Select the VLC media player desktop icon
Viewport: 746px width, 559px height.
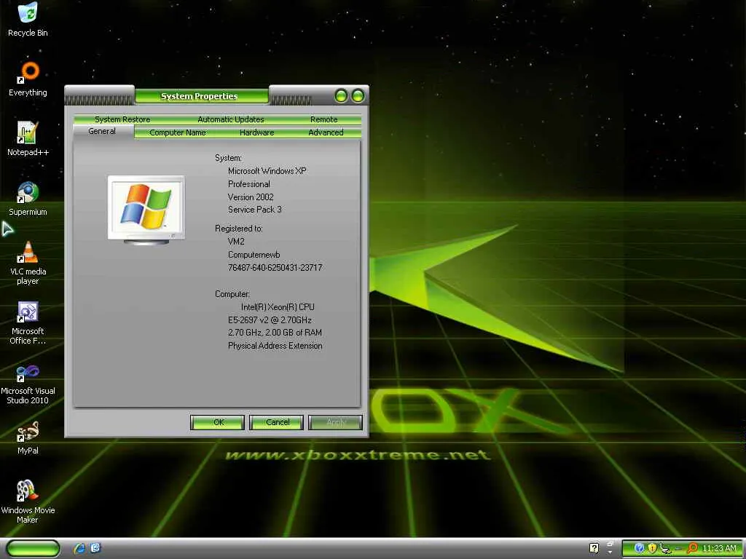tap(28, 263)
